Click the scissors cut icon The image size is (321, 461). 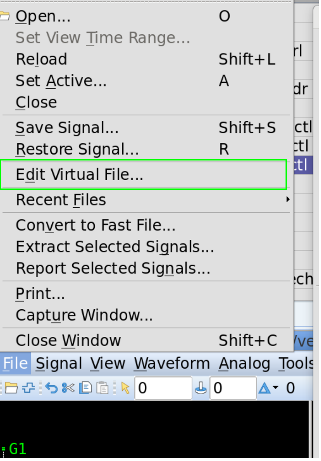point(68,388)
